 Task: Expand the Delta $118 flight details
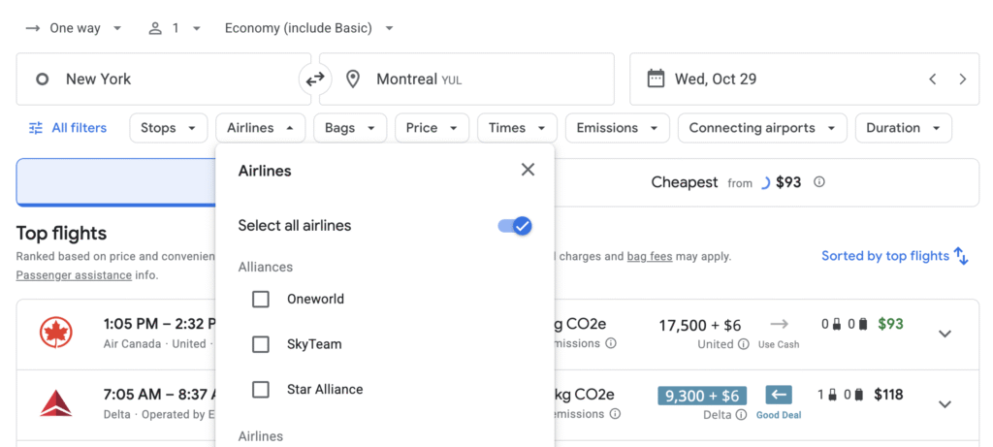(x=945, y=404)
